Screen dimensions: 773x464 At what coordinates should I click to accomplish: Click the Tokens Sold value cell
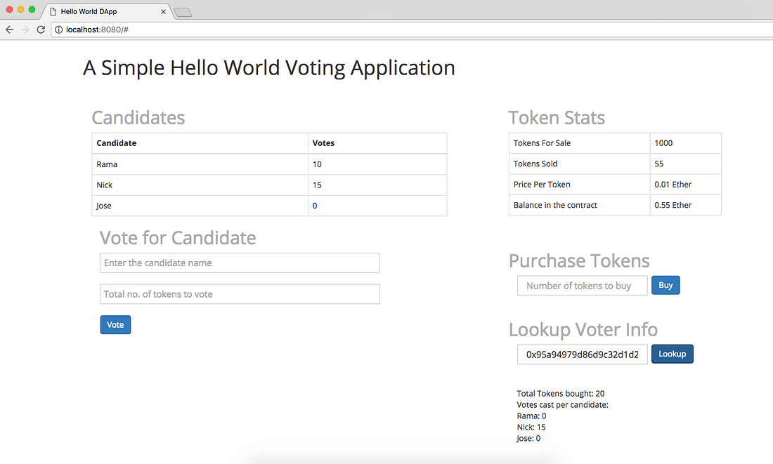point(685,164)
